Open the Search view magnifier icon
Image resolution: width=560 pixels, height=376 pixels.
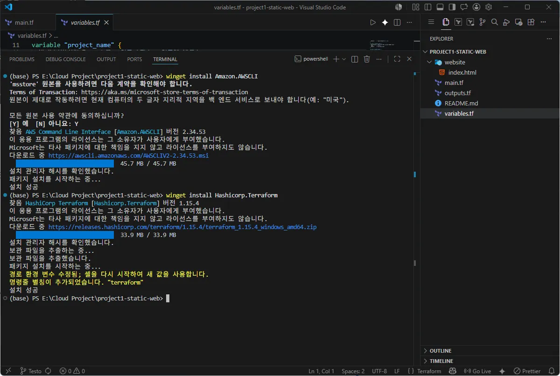(x=495, y=22)
